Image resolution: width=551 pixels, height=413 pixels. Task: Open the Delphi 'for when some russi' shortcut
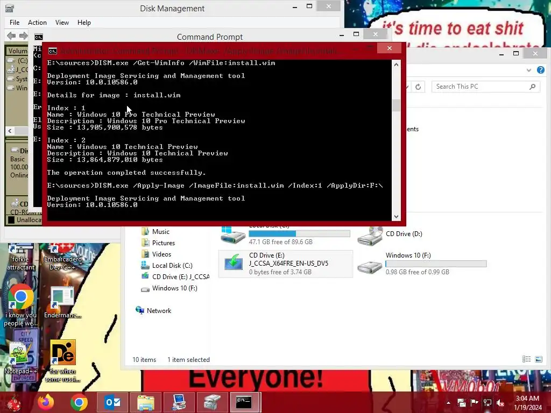62,361
